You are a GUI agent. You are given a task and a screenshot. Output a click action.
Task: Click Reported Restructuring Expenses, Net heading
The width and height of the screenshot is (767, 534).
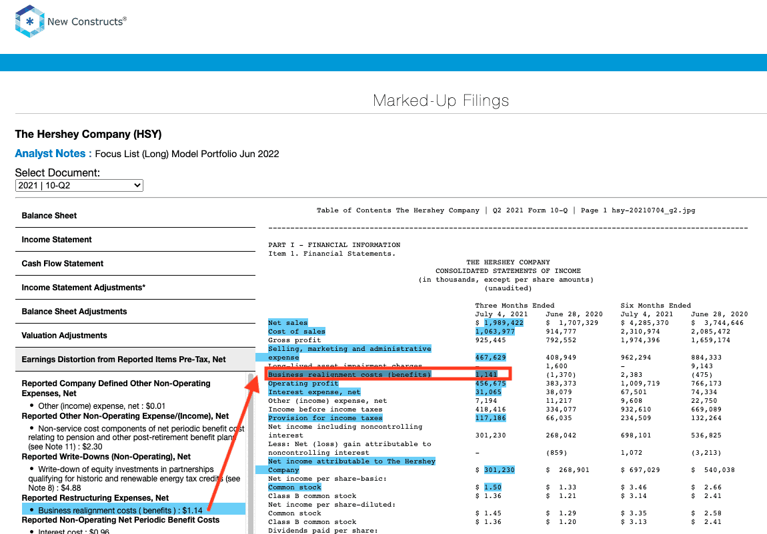pos(95,498)
